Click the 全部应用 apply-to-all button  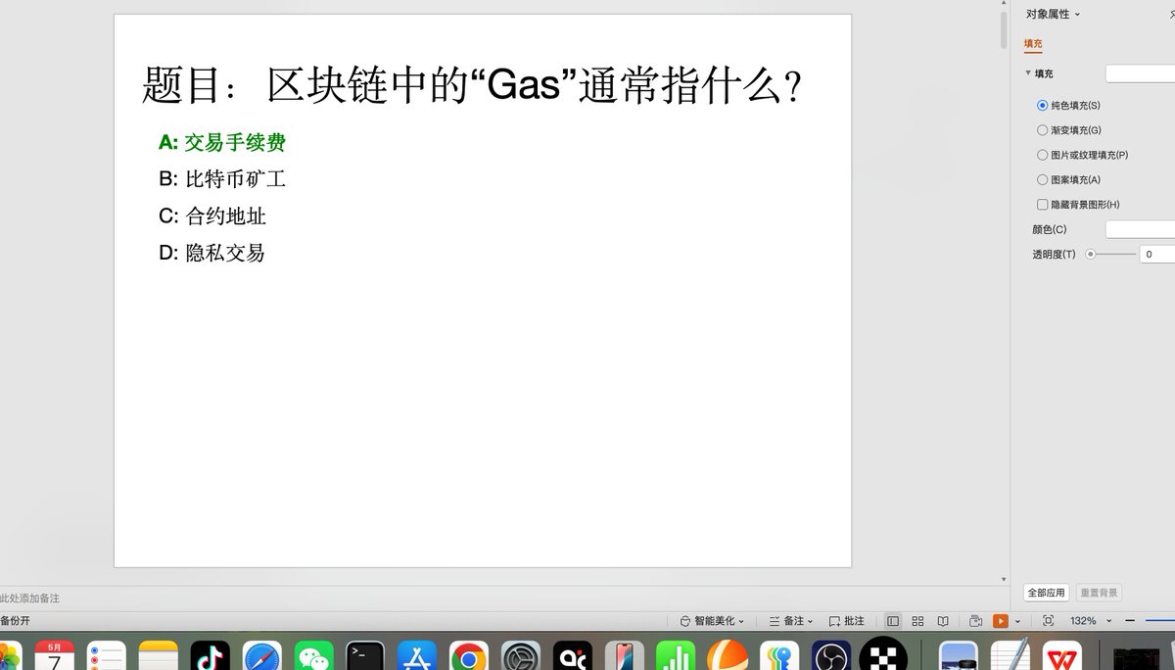[1046, 593]
